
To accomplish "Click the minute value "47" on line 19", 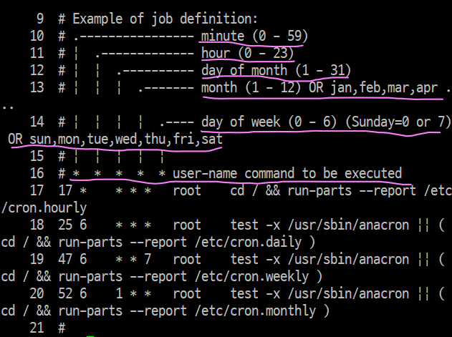I will click(65, 259).
